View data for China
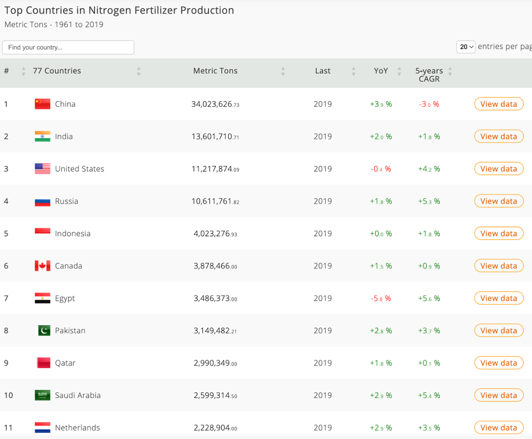Image resolution: width=532 pixels, height=439 pixels. [499, 104]
